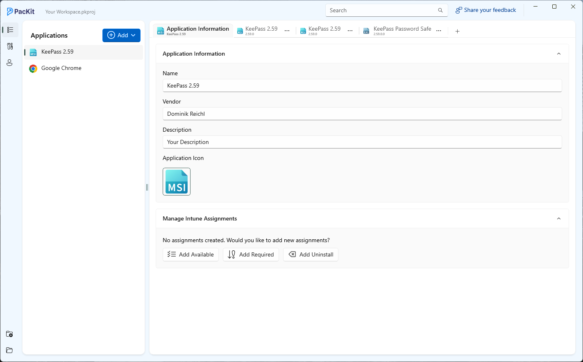Viewport: 583px width, 362px height.
Task: Click the search magnifier icon
Action: 440,11
